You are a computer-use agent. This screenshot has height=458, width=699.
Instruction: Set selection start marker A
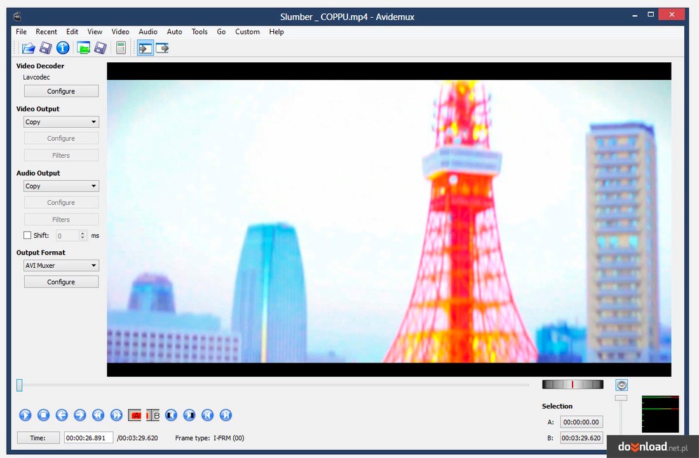point(135,415)
